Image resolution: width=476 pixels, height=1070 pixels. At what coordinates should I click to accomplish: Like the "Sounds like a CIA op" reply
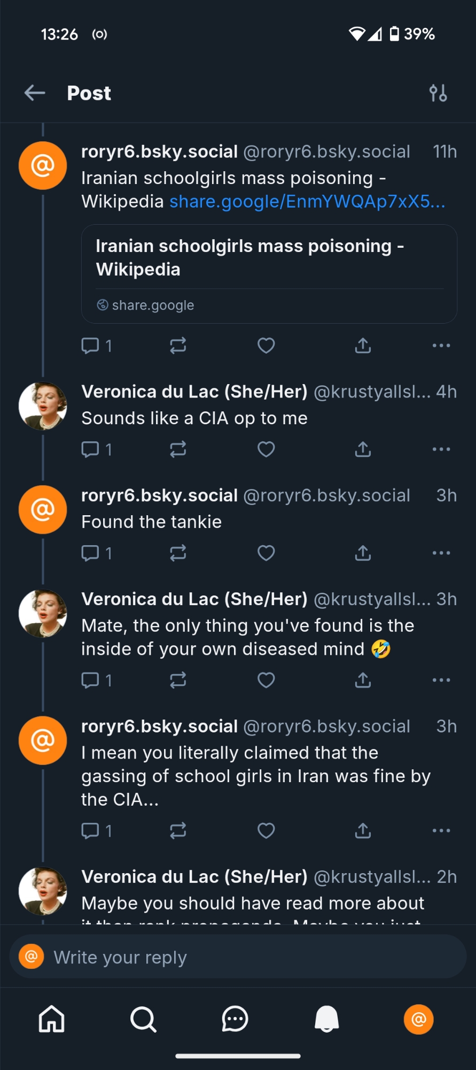[x=266, y=449]
